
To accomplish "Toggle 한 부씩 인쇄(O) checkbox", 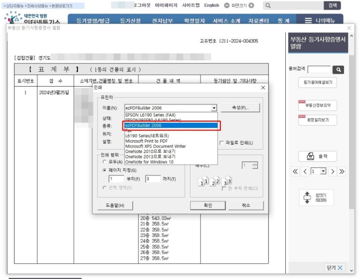I will click(224, 189).
